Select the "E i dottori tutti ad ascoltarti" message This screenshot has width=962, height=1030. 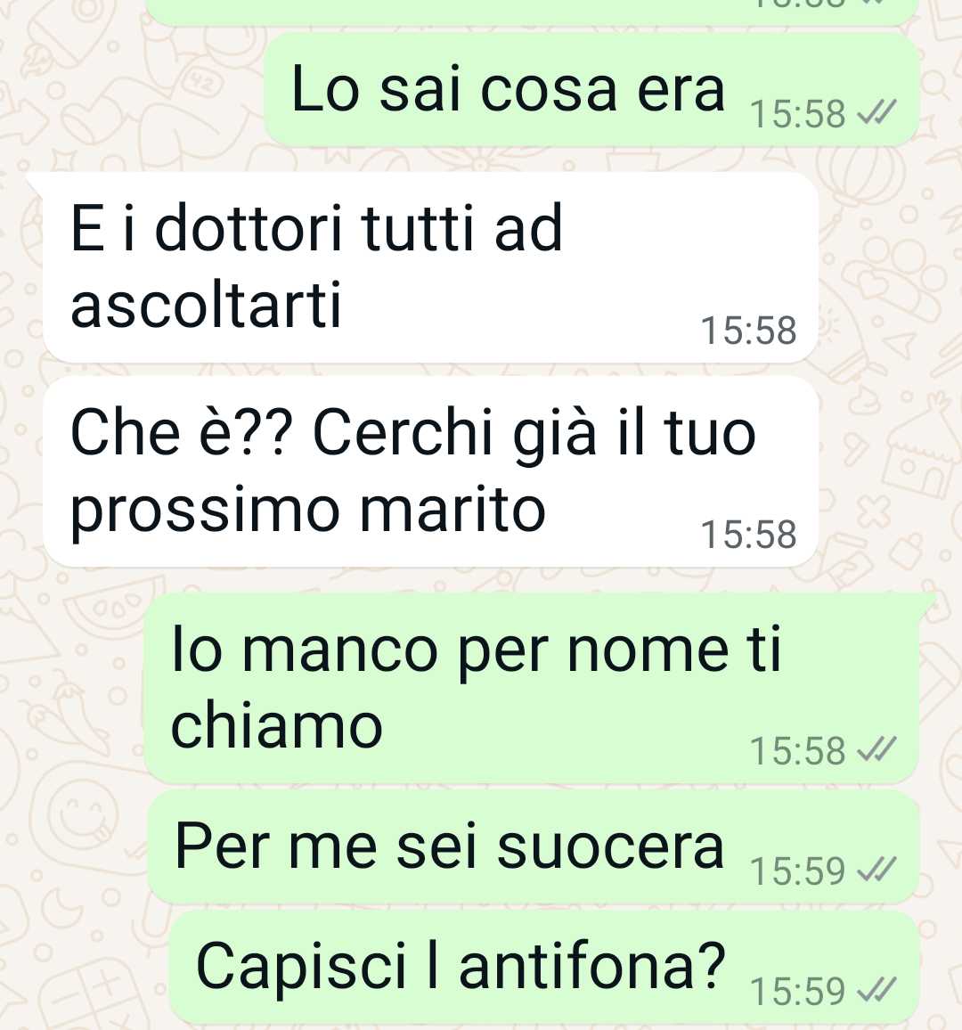coord(431,268)
